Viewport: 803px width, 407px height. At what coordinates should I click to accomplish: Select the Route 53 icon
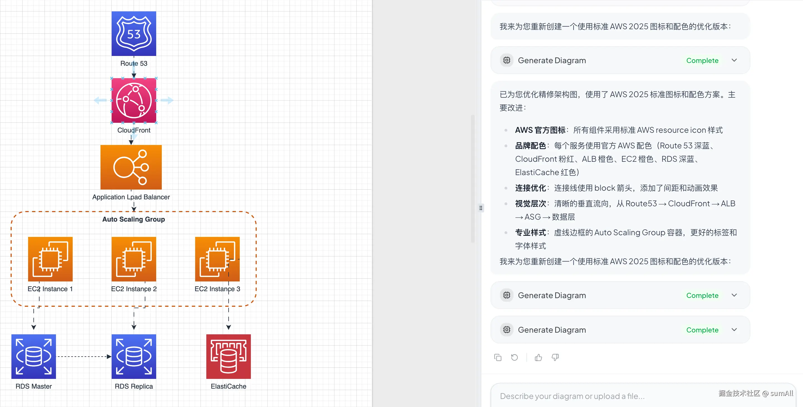coord(134,34)
